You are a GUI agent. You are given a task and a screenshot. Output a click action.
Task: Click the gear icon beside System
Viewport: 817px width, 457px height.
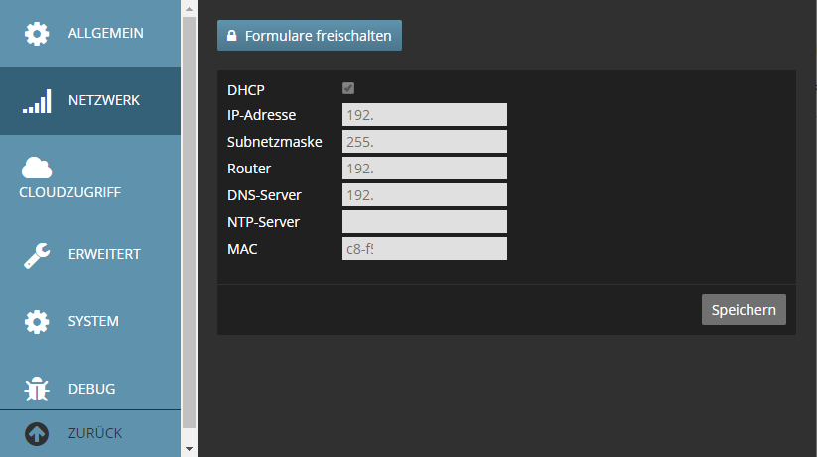coord(37,322)
